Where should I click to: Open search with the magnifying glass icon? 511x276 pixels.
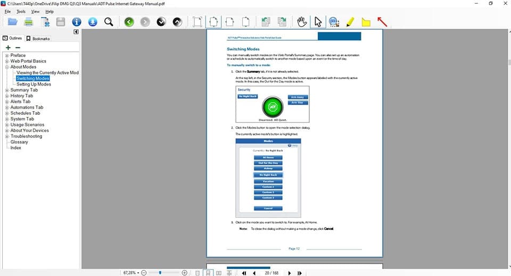(x=109, y=22)
